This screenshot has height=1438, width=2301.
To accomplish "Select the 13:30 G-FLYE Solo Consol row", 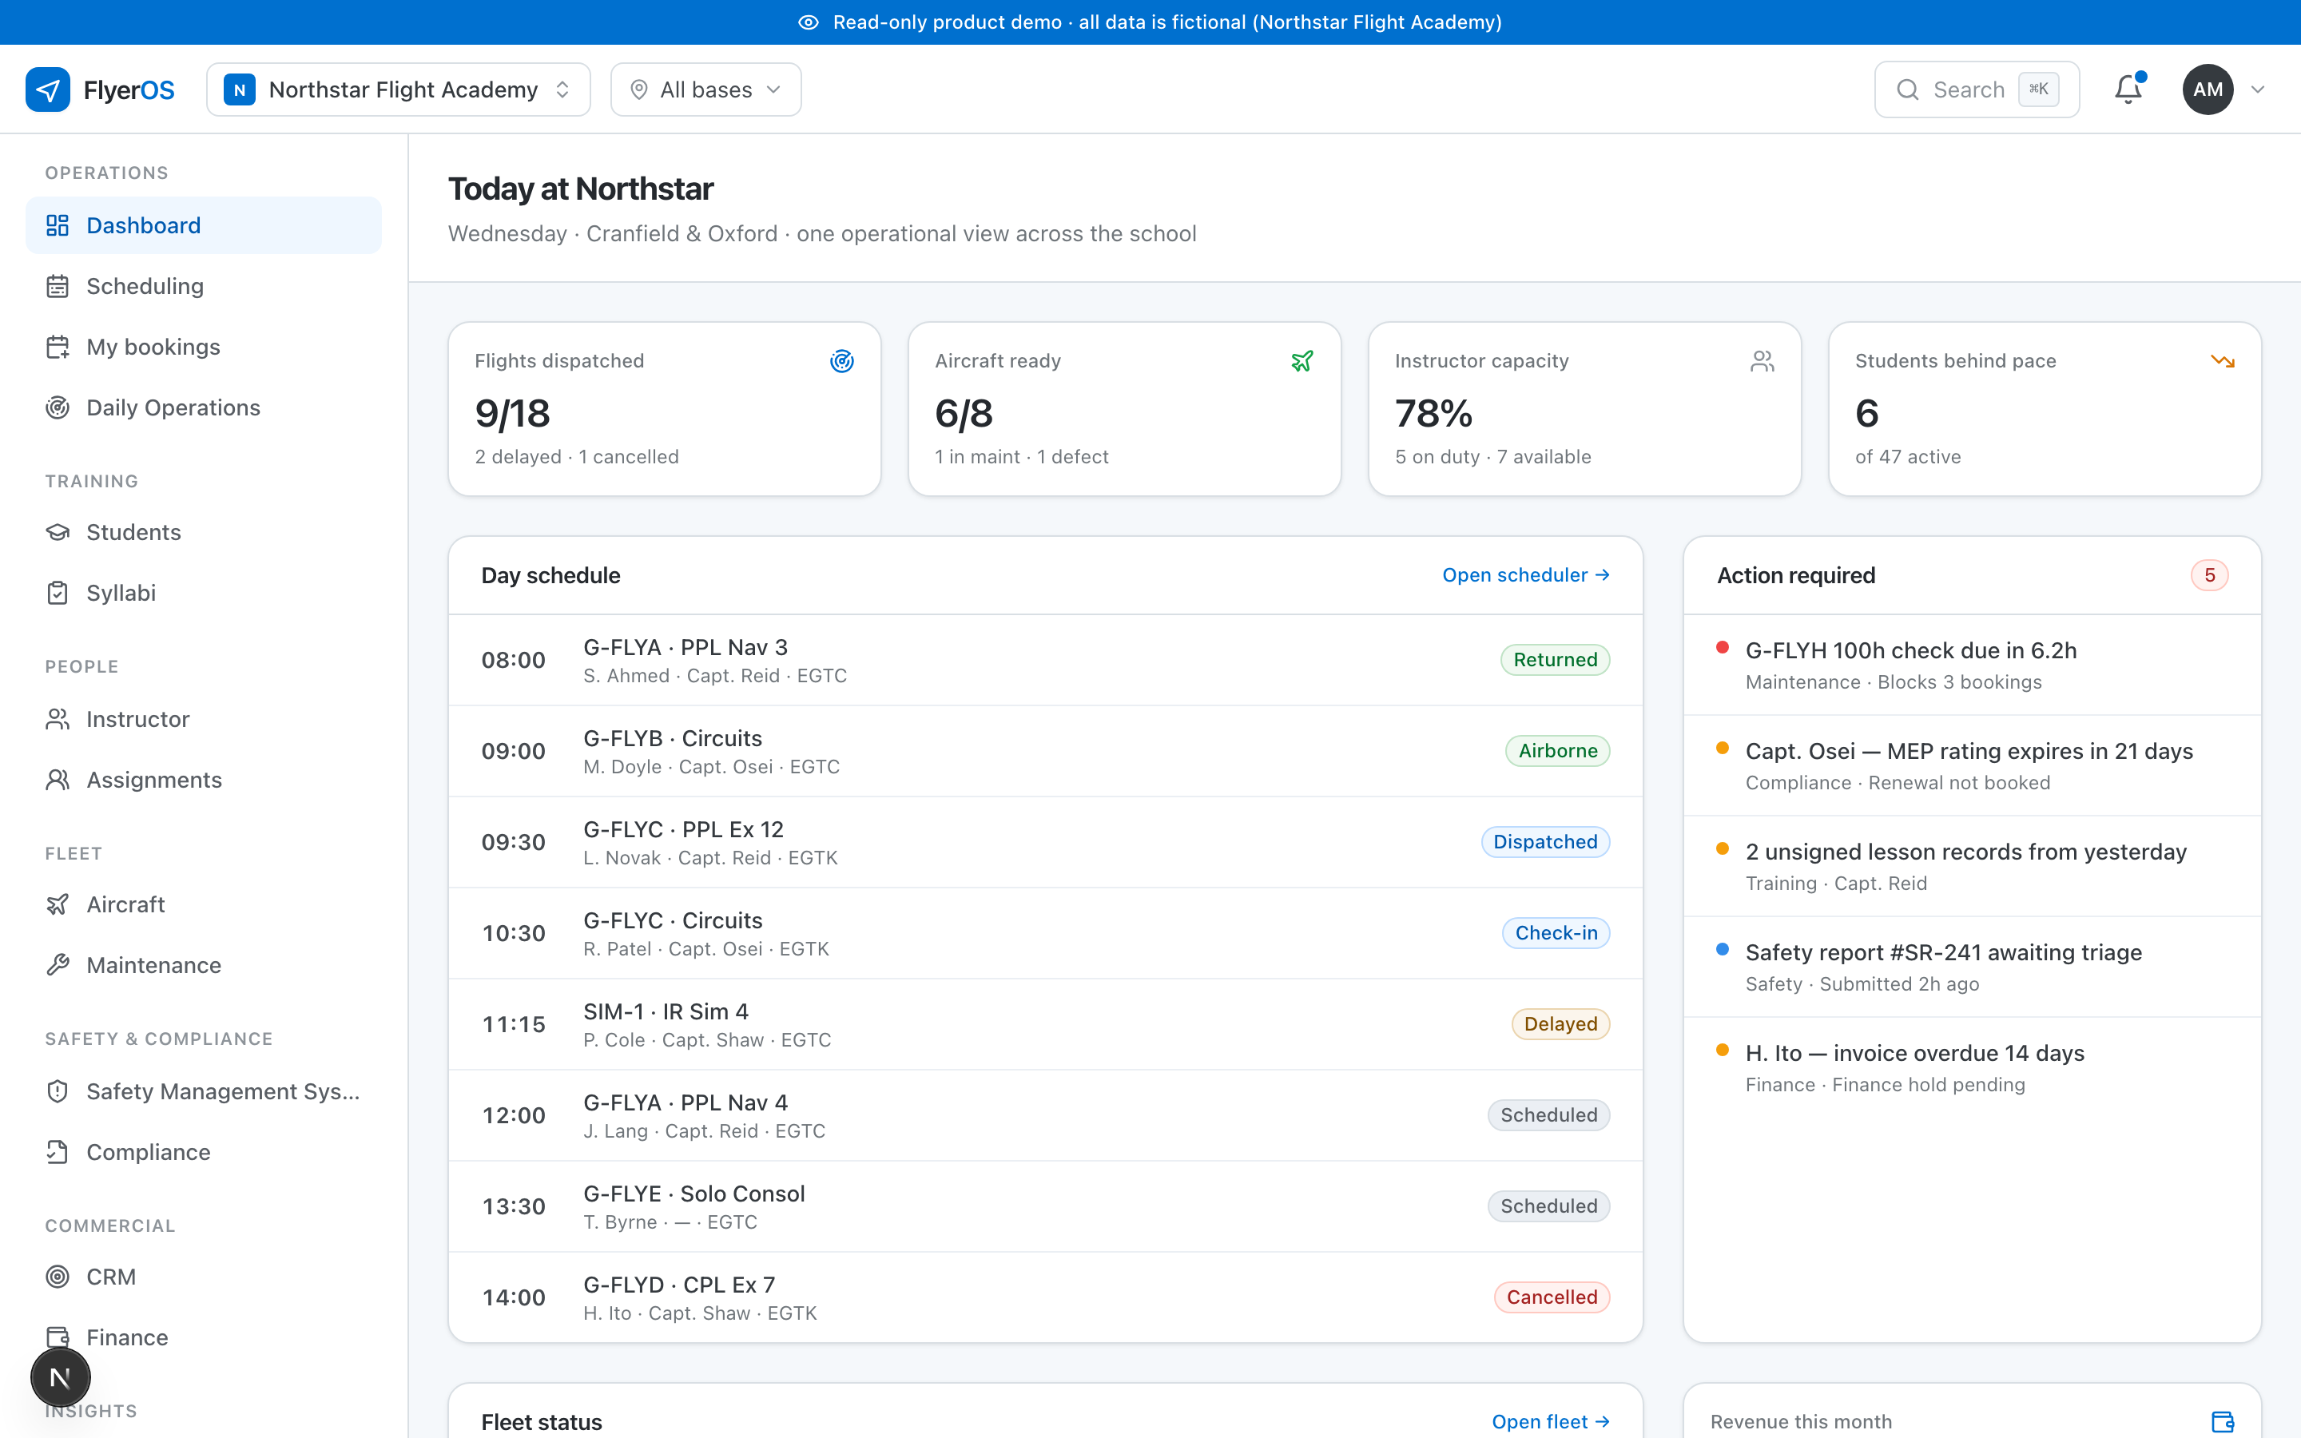I will [x=1045, y=1207].
